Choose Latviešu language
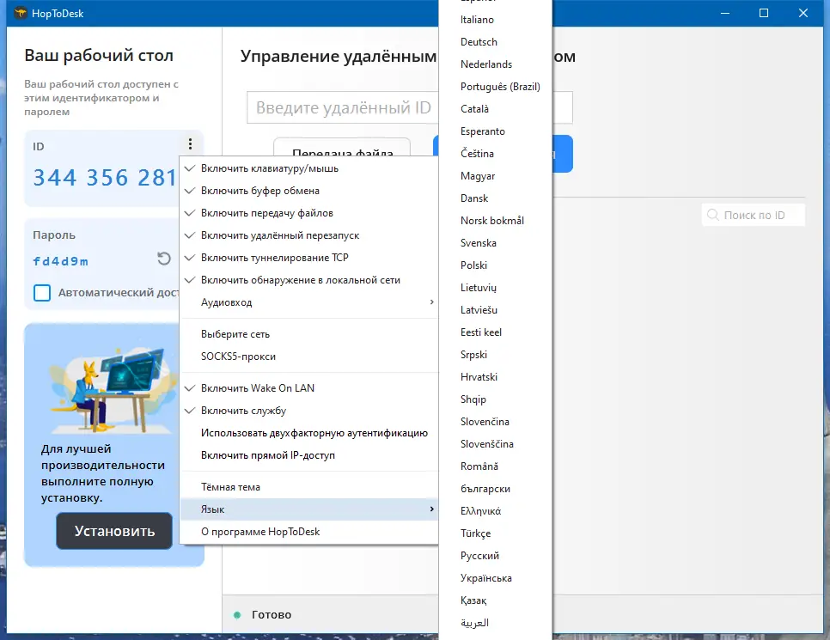 (496, 309)
